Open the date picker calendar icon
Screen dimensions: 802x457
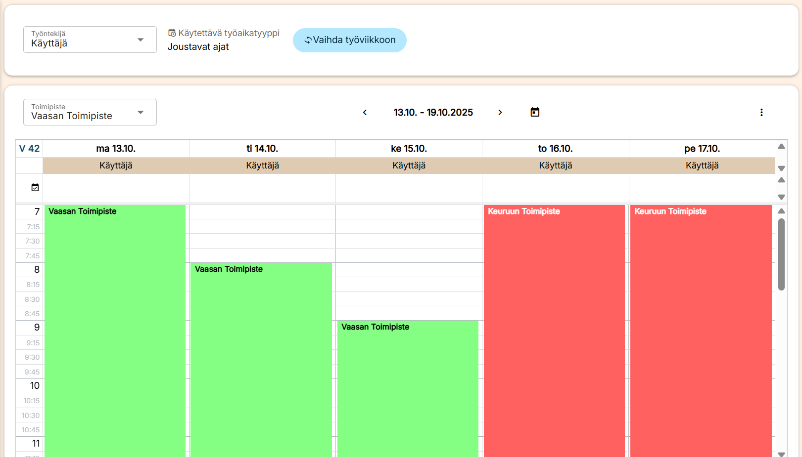535,112
